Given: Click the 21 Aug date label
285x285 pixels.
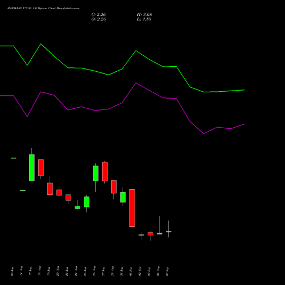Looking at the screenshot, I should (x=67, y=271).
